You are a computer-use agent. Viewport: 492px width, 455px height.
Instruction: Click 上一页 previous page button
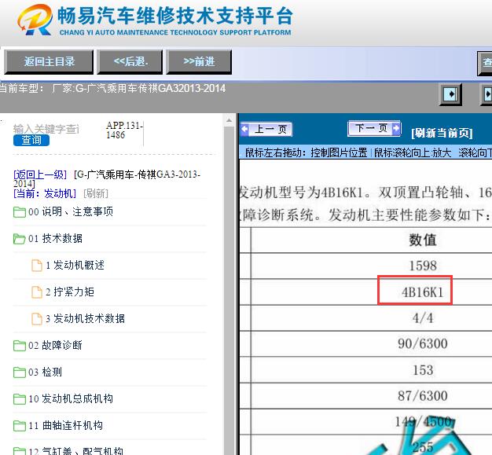coord(266,130)
